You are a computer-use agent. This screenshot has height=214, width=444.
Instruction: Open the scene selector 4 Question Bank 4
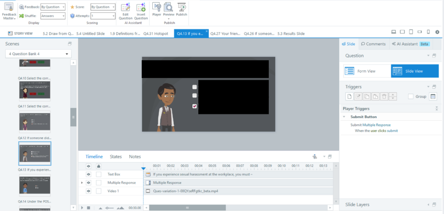pyautogui.click(x=39, y=54)
